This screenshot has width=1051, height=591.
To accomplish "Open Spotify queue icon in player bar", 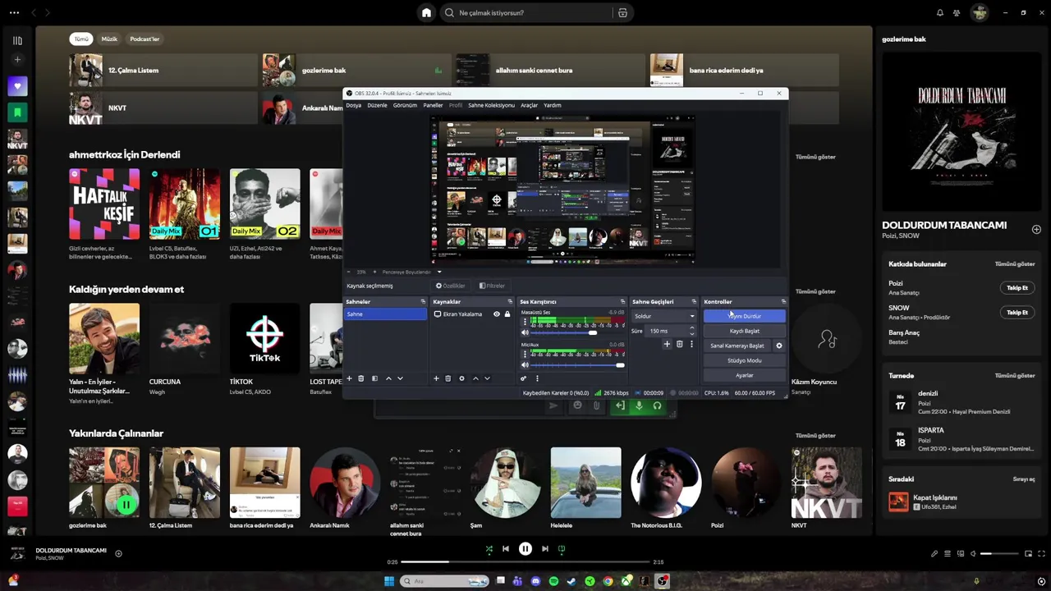I will click(x=947, y=554).
